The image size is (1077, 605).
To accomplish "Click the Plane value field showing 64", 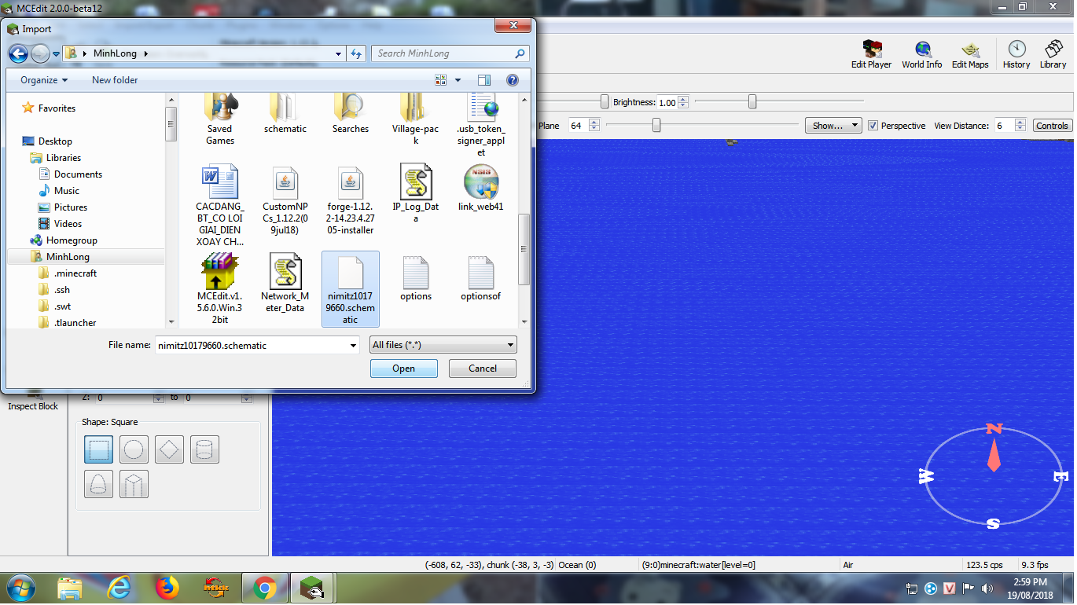I will coord(577,126).
